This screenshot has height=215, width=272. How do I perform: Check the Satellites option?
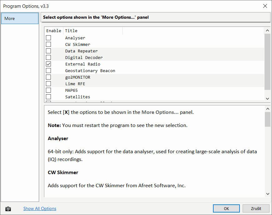48,97
